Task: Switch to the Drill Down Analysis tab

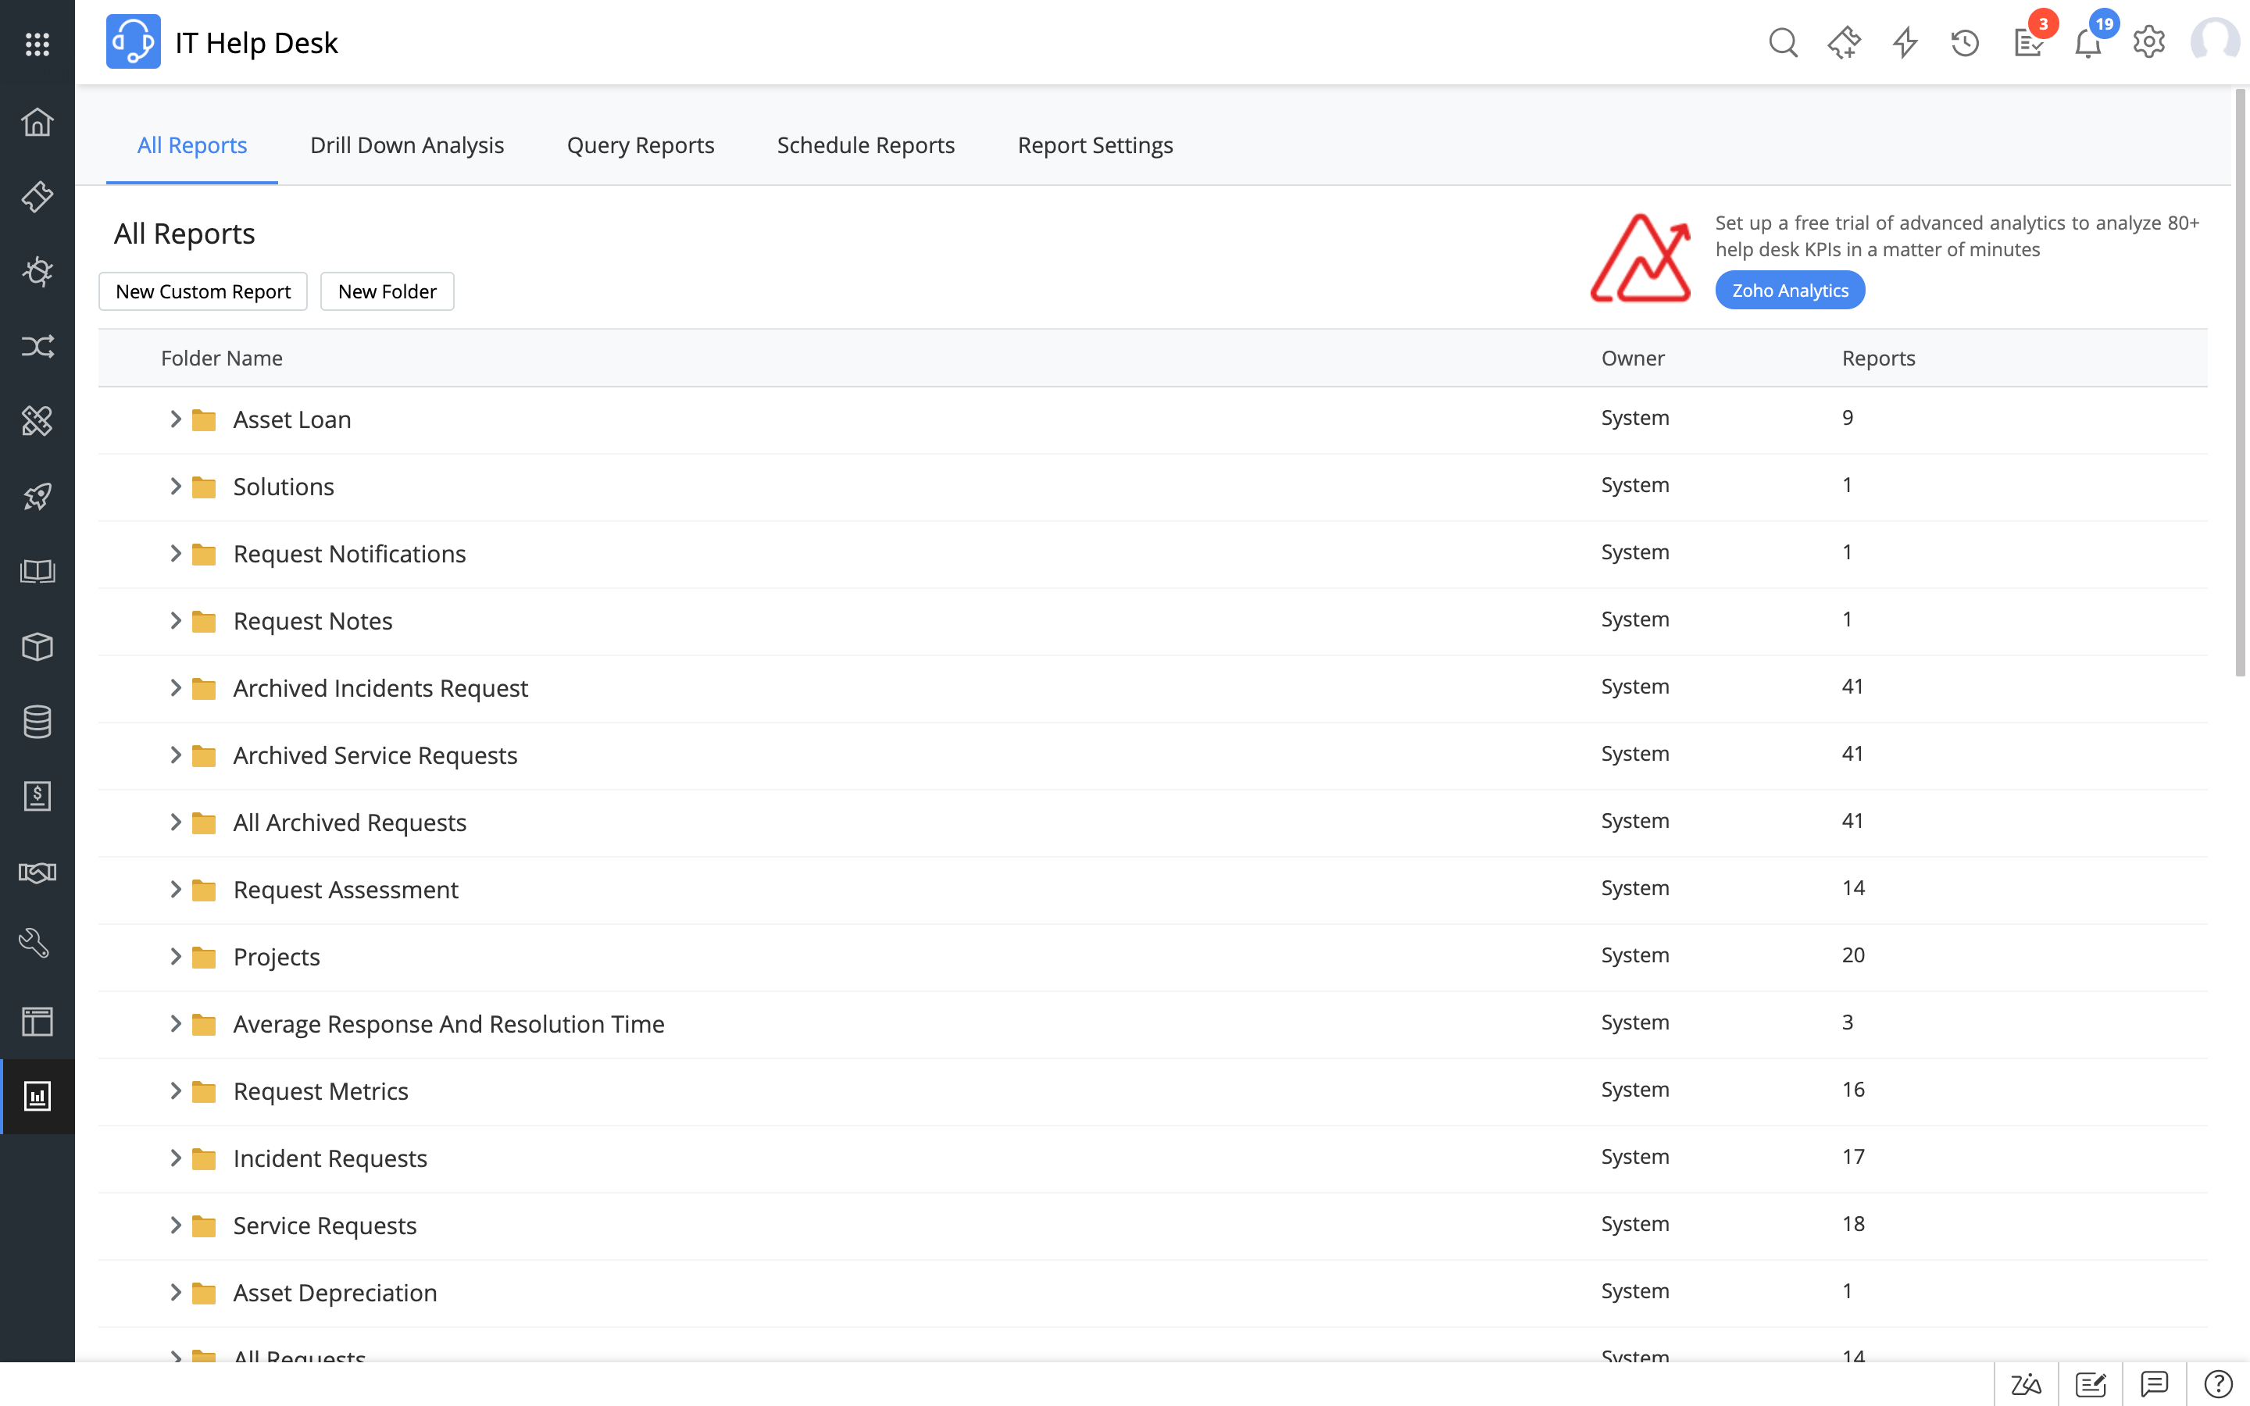Action: [x=406, y=145]
